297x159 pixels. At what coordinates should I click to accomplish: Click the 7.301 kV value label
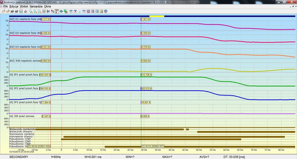tap(146, 19)
